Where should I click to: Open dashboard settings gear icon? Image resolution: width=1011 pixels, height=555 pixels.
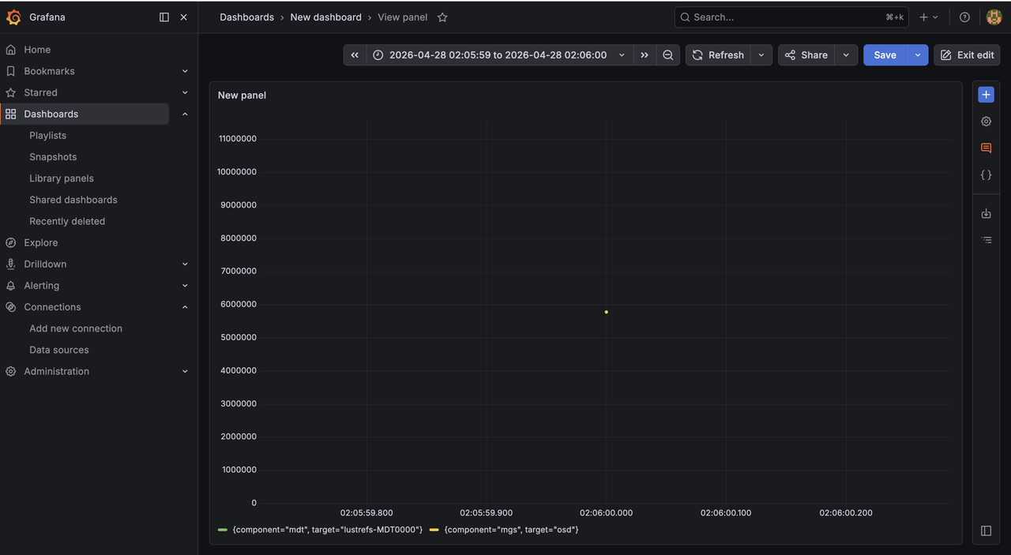(x=986, y=122)
